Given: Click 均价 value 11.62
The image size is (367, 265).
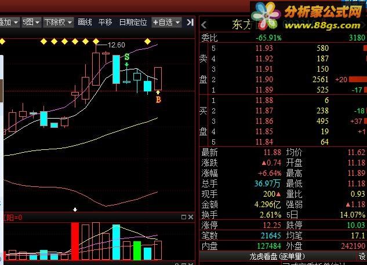Looking at the screenshot, I should [356, 152].
